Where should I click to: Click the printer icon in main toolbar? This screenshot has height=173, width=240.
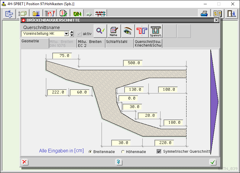click(204, 14)
